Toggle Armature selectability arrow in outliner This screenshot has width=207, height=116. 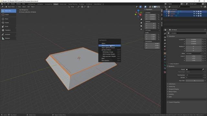pyautogui.click(x=194, y=12)
